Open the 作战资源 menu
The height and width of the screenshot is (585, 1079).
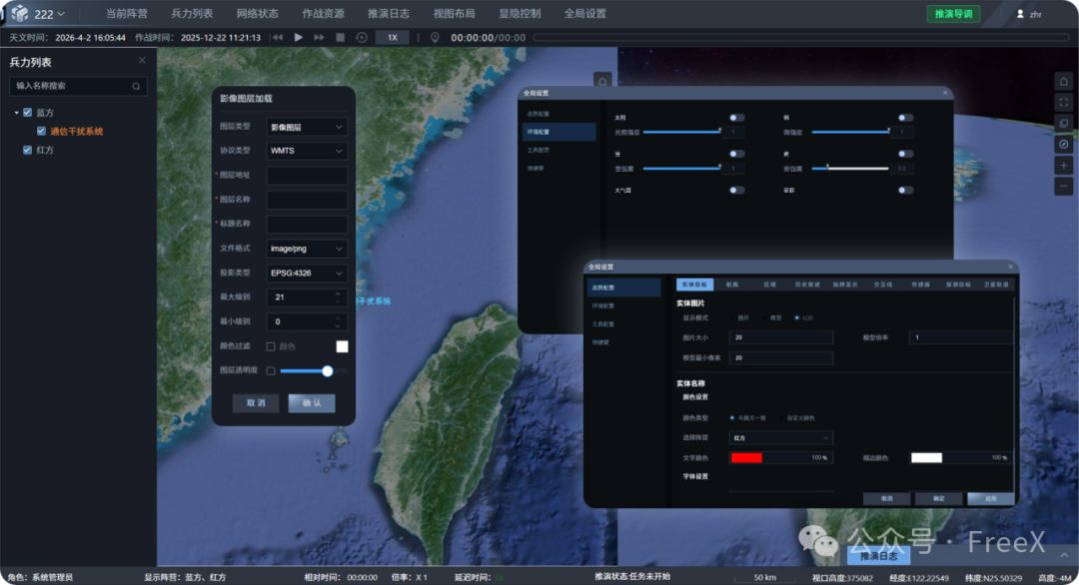(323, 13)
